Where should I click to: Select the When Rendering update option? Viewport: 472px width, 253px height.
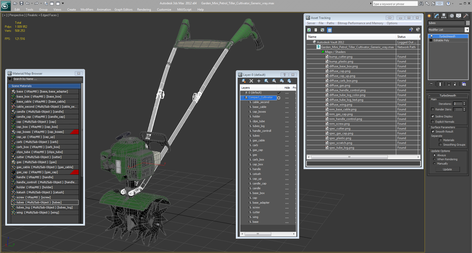coord(434,159)
